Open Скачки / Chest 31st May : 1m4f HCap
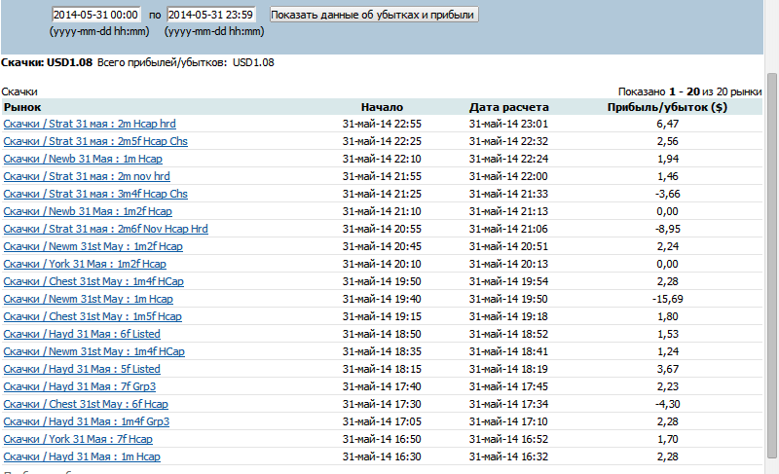Viewport: 779px width, 474px height. click(93, 281)
